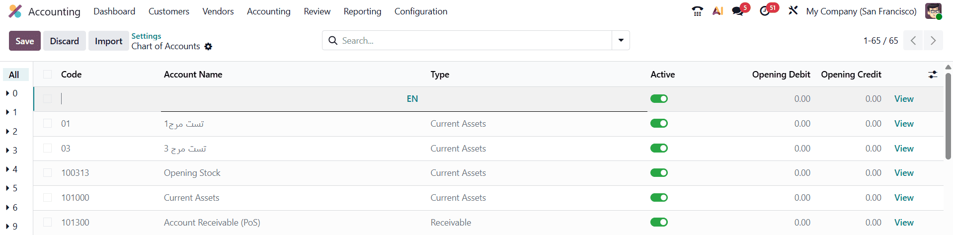Select checkbox for account 101000
Screen dimensions: 953x235
(x=48, y=197)
